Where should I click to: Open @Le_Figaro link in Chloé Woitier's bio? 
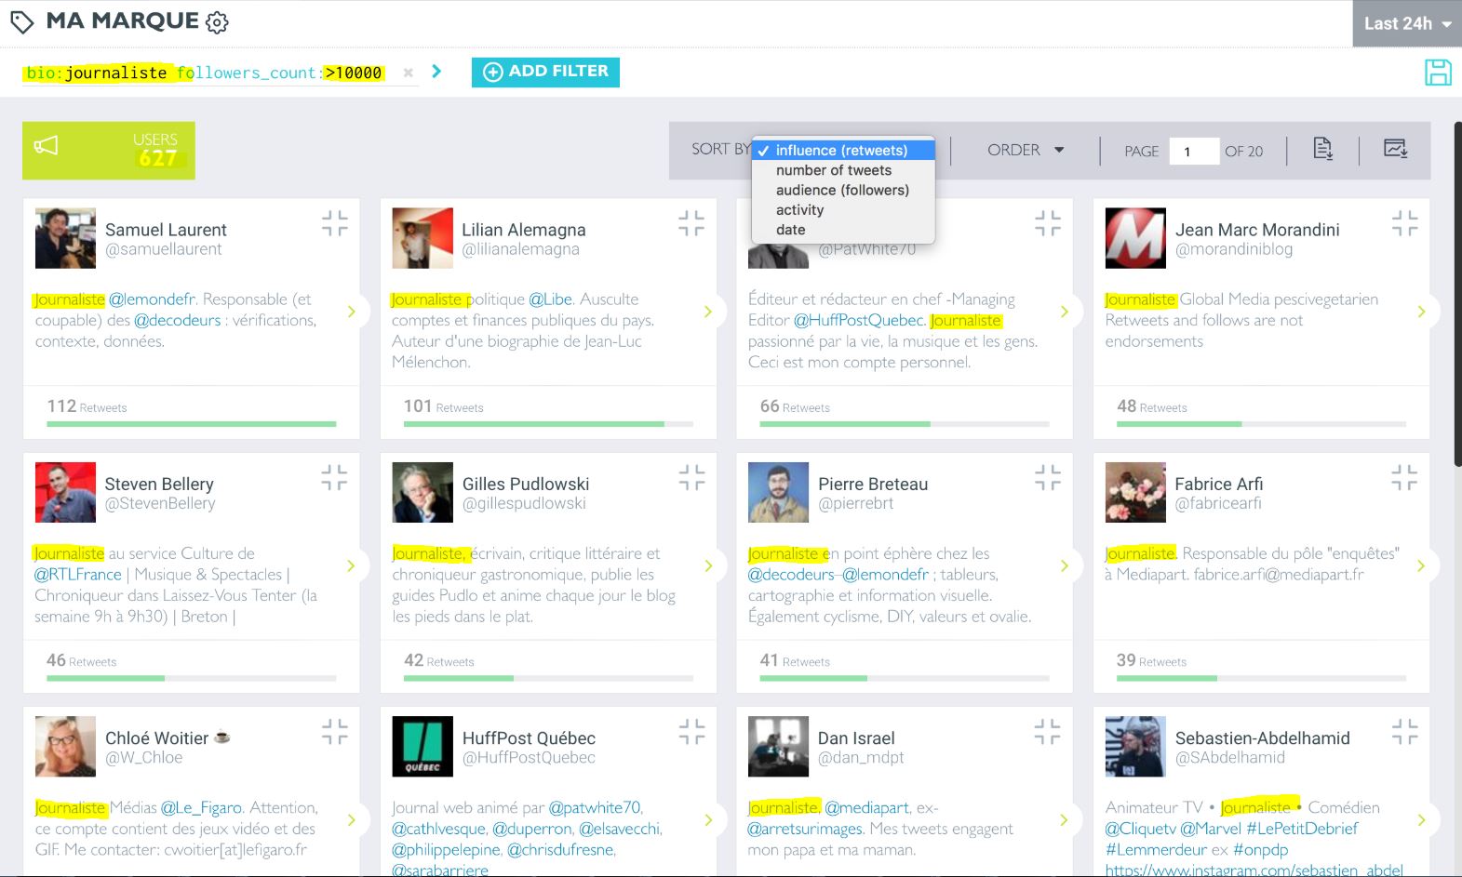(x=201, y=807)
